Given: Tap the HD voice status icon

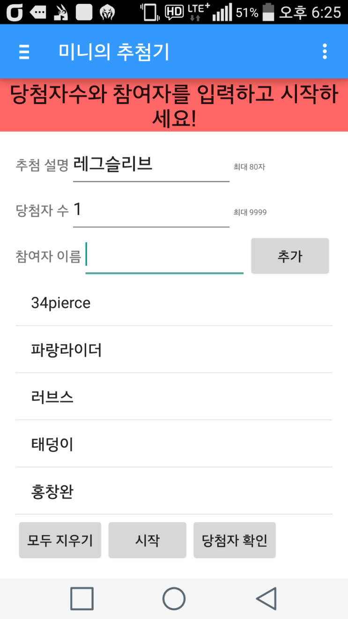Looking at the screenshot, I should coord(174,12).
